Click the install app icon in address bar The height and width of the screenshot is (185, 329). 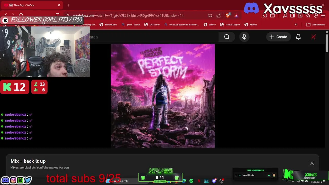[210, 16]
